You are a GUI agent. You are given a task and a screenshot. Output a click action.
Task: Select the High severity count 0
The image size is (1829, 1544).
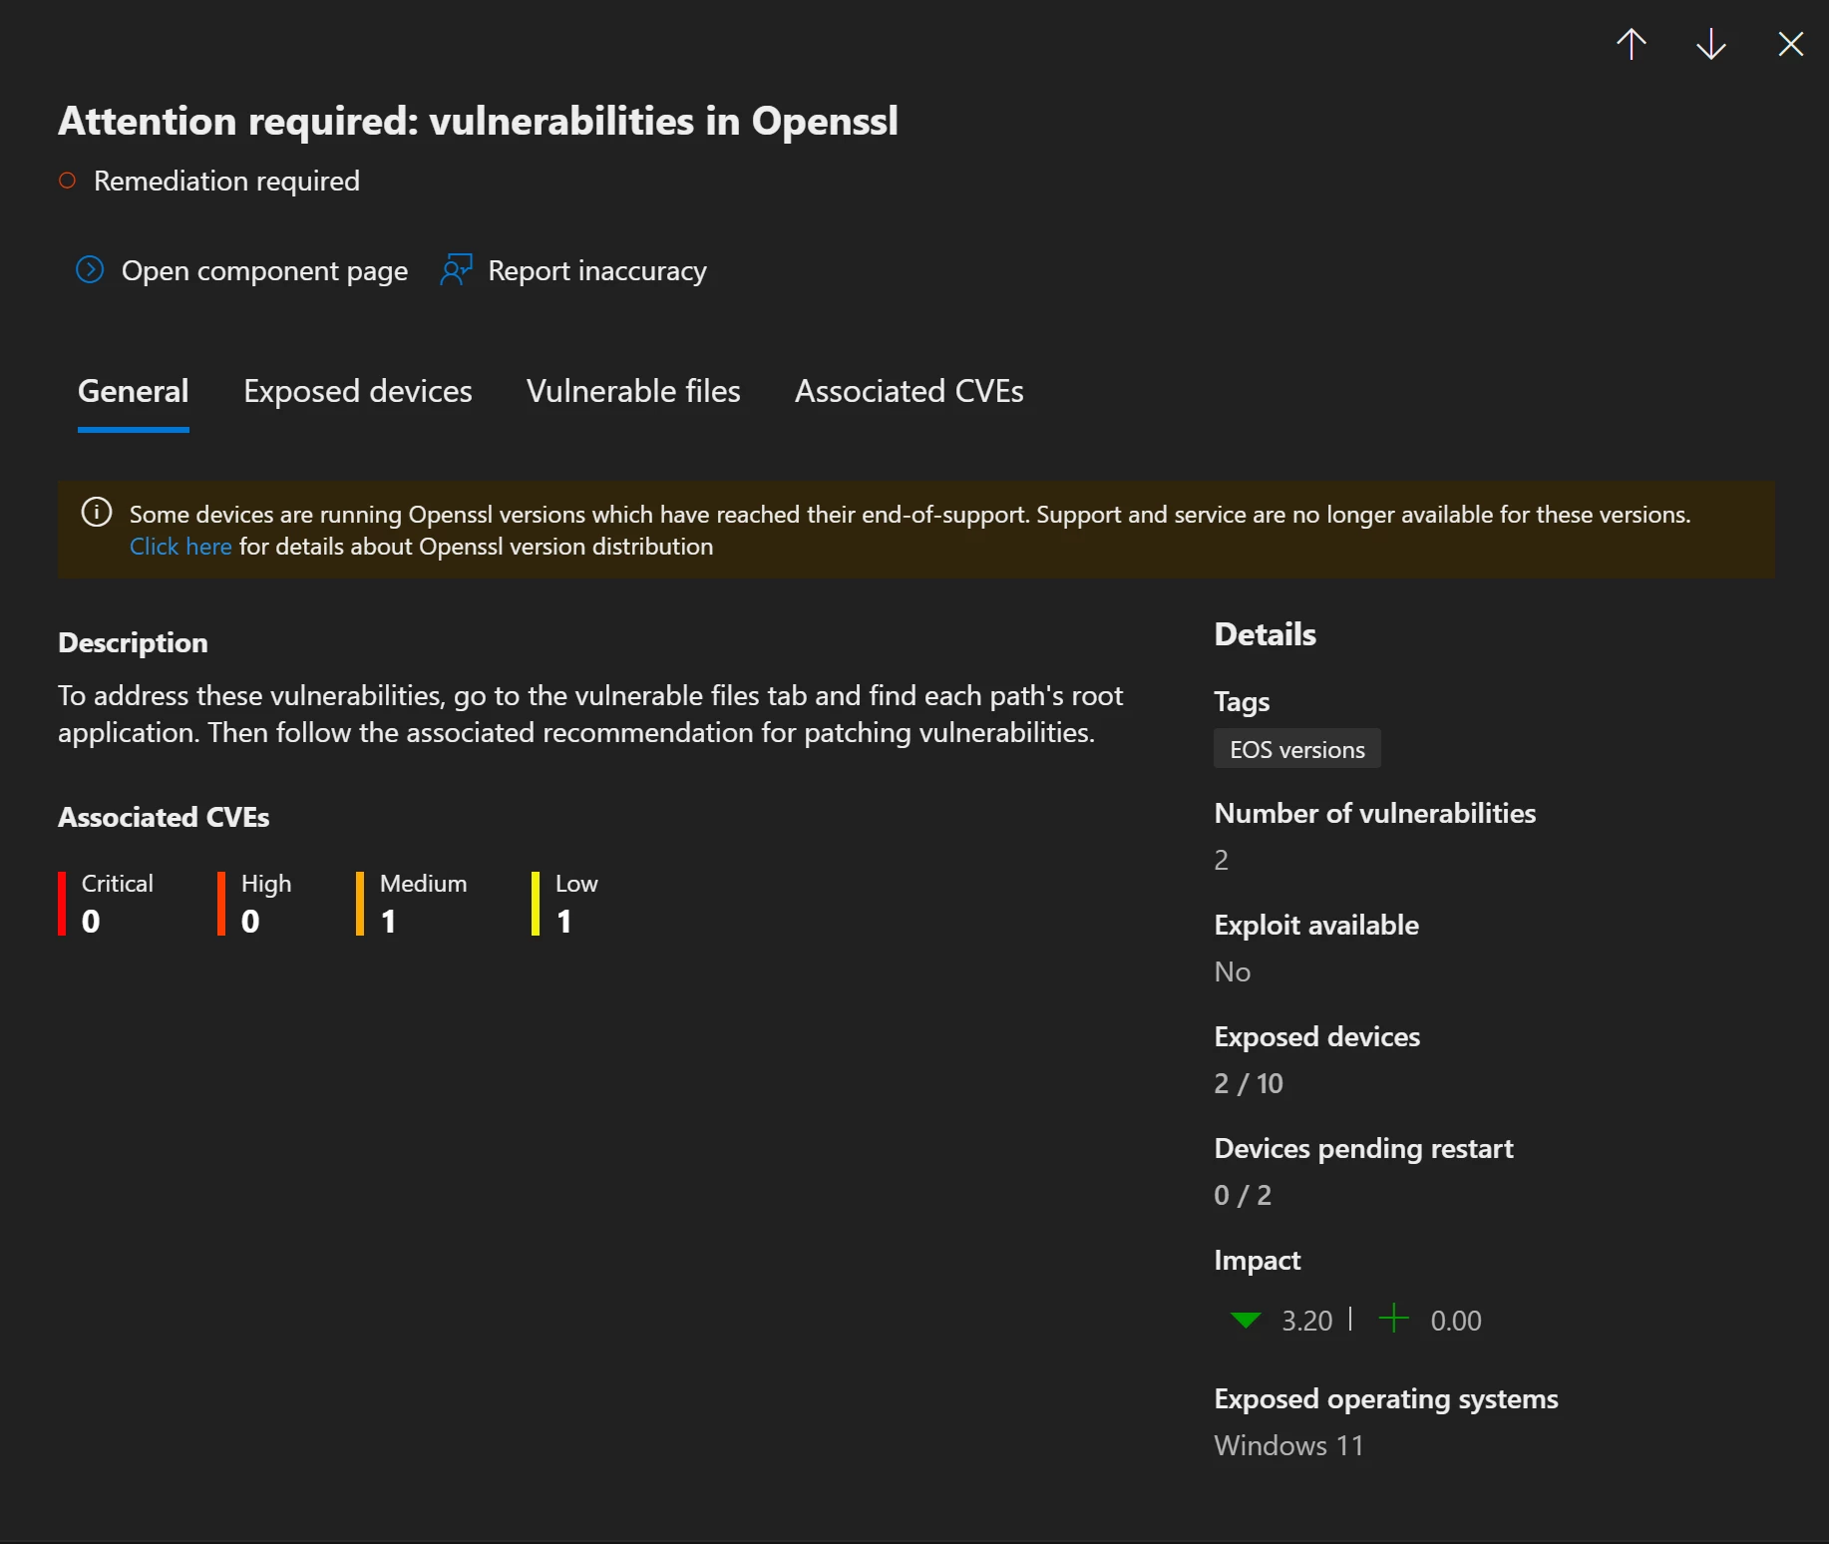(x=250, y=922)
